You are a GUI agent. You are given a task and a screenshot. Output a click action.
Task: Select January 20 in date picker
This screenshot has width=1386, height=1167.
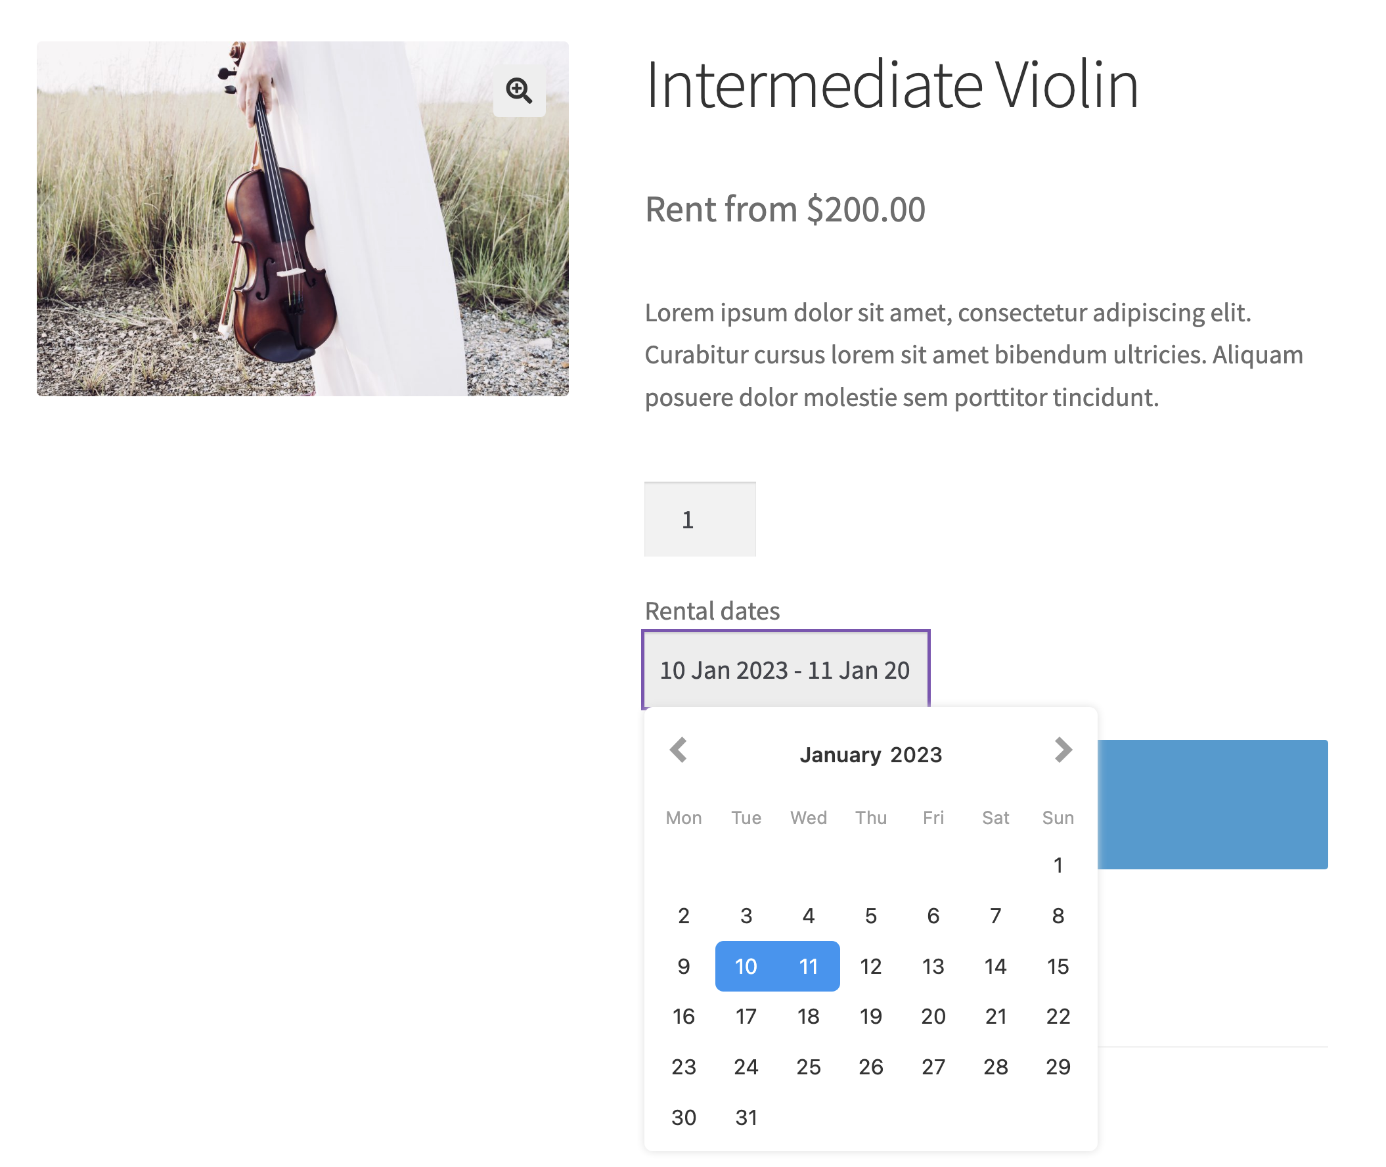pyautogui.click(x=933, y=1016)
